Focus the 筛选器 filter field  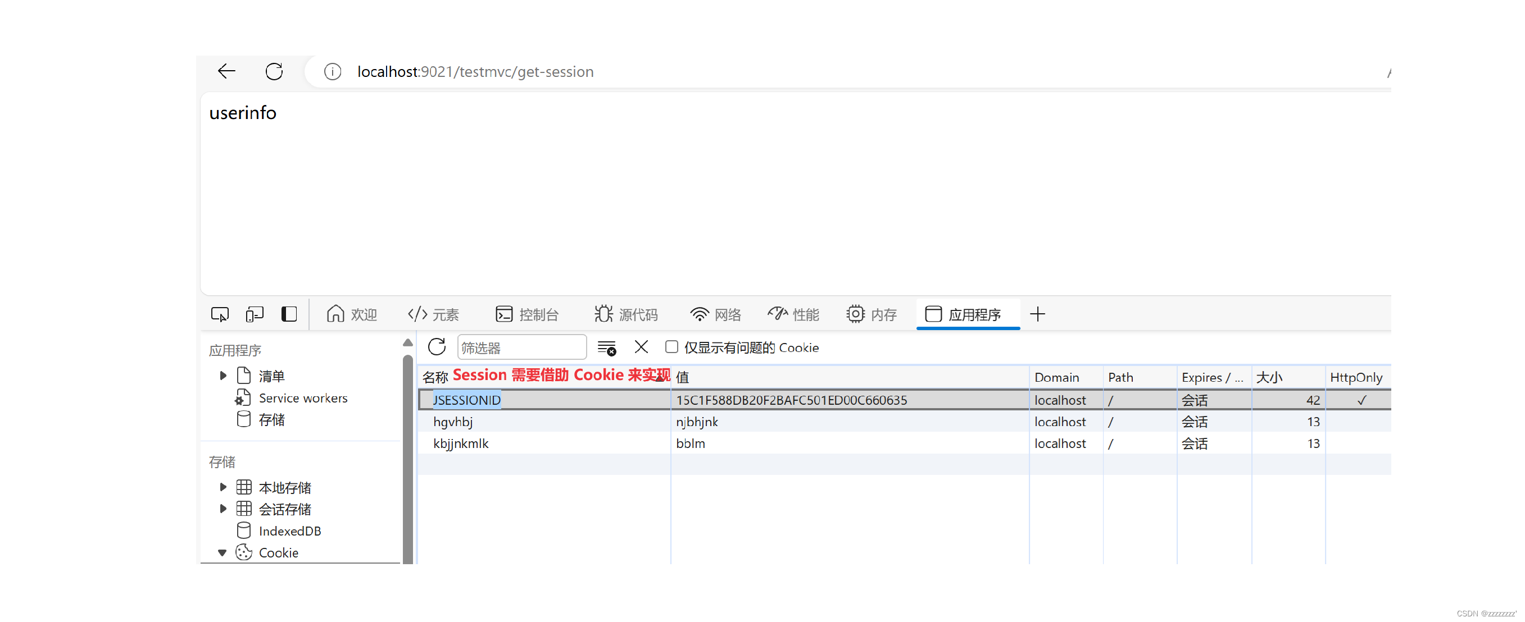pyautogui.click(x=521, y=347)
